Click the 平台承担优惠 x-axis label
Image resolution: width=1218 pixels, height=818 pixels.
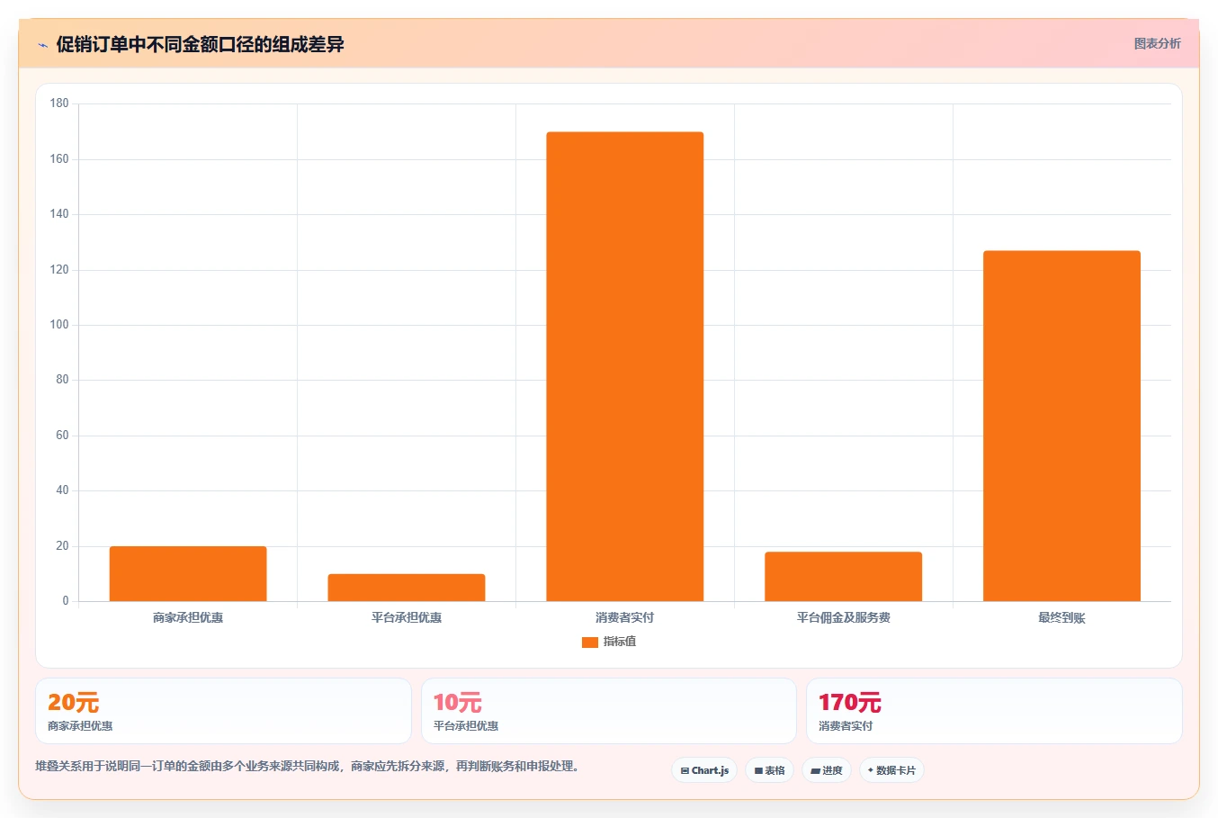[x=407, y=617]
